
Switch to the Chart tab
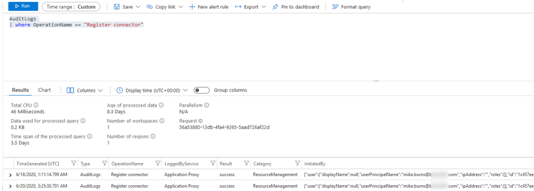coord(44,90)
